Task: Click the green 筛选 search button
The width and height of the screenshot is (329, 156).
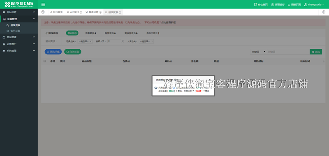Action: click(x=316, y=52)
